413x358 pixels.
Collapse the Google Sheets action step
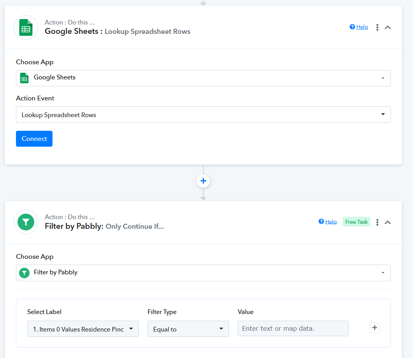click(387, 27)
